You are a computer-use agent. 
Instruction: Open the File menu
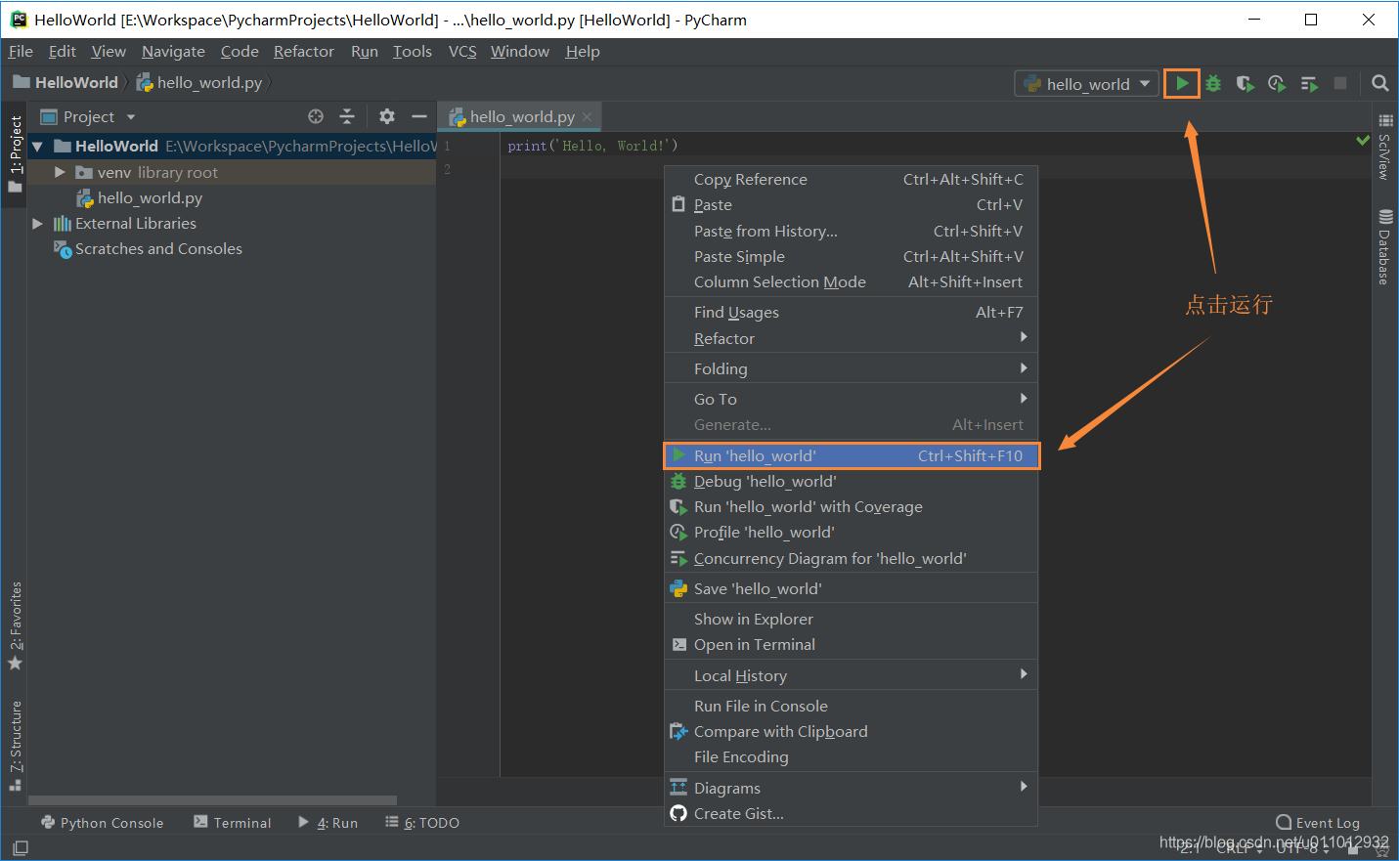[21, 51]
